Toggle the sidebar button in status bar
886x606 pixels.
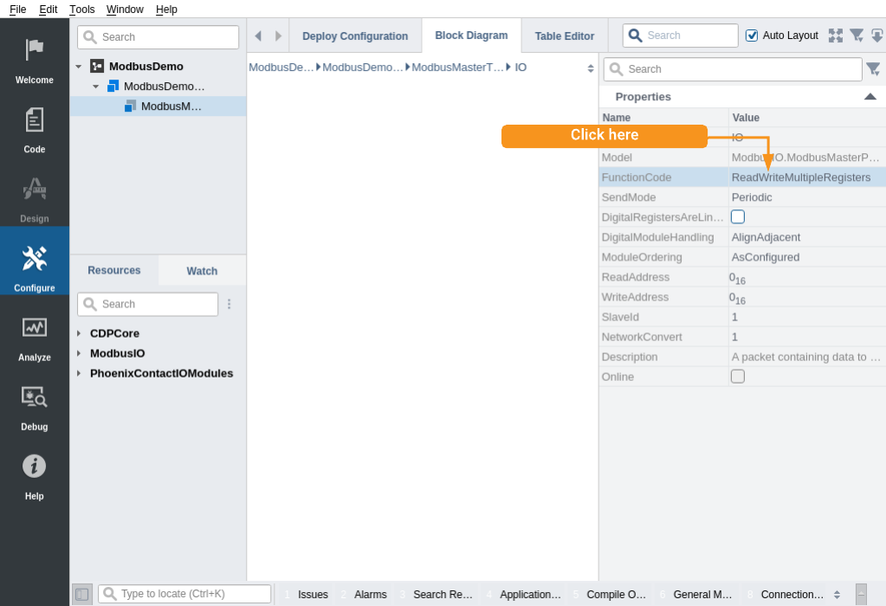point(81,594)
